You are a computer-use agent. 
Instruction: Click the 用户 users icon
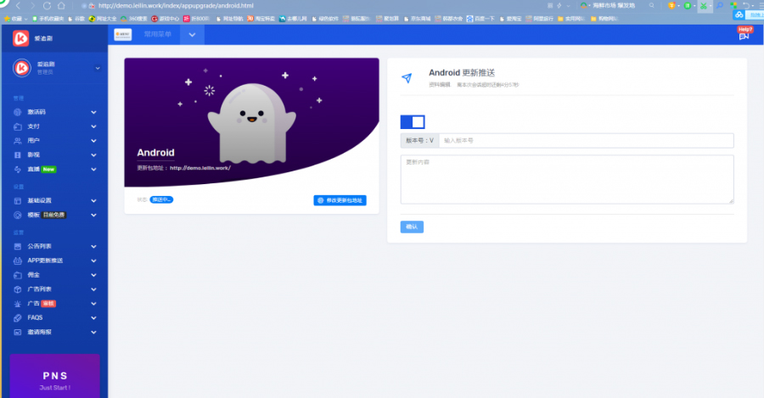pyautogui.click(x=18, y=140)
